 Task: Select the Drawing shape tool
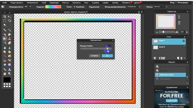[x=9, y=43]
